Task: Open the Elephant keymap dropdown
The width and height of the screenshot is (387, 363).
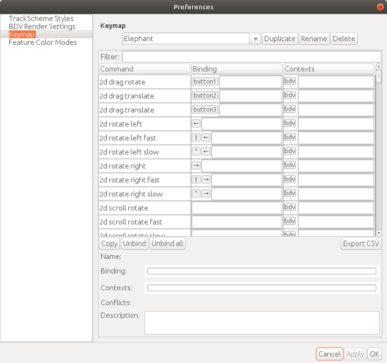Action: (255, 39)
